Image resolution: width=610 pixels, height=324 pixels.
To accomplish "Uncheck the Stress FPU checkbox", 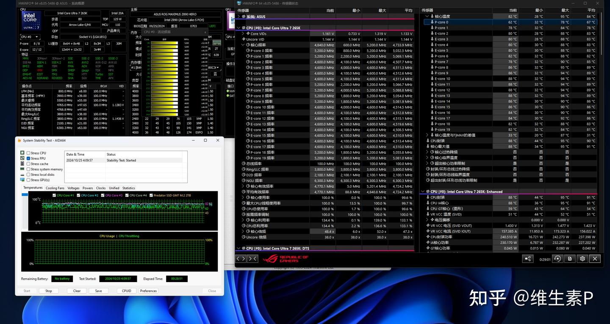I will (28, 158).
